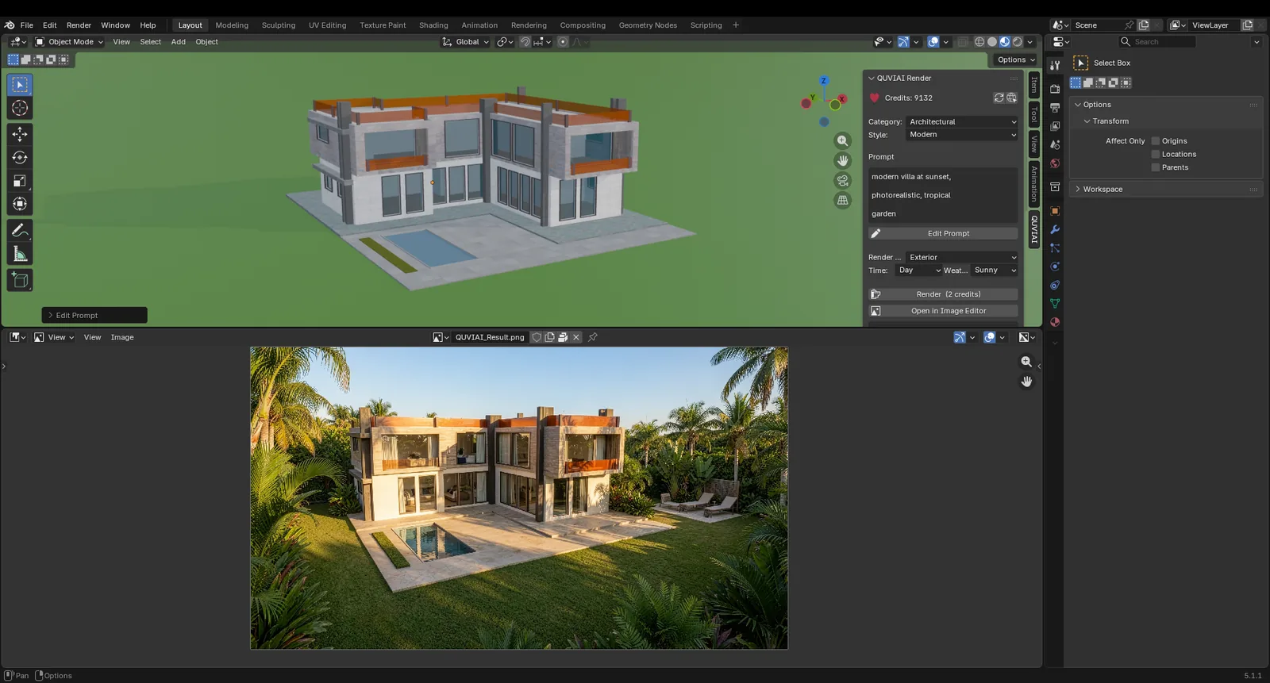This screenshot has width=1270, height=683.
Task: Enable Affect Only Origins checkbox
Action: [x=1156, y=141]
